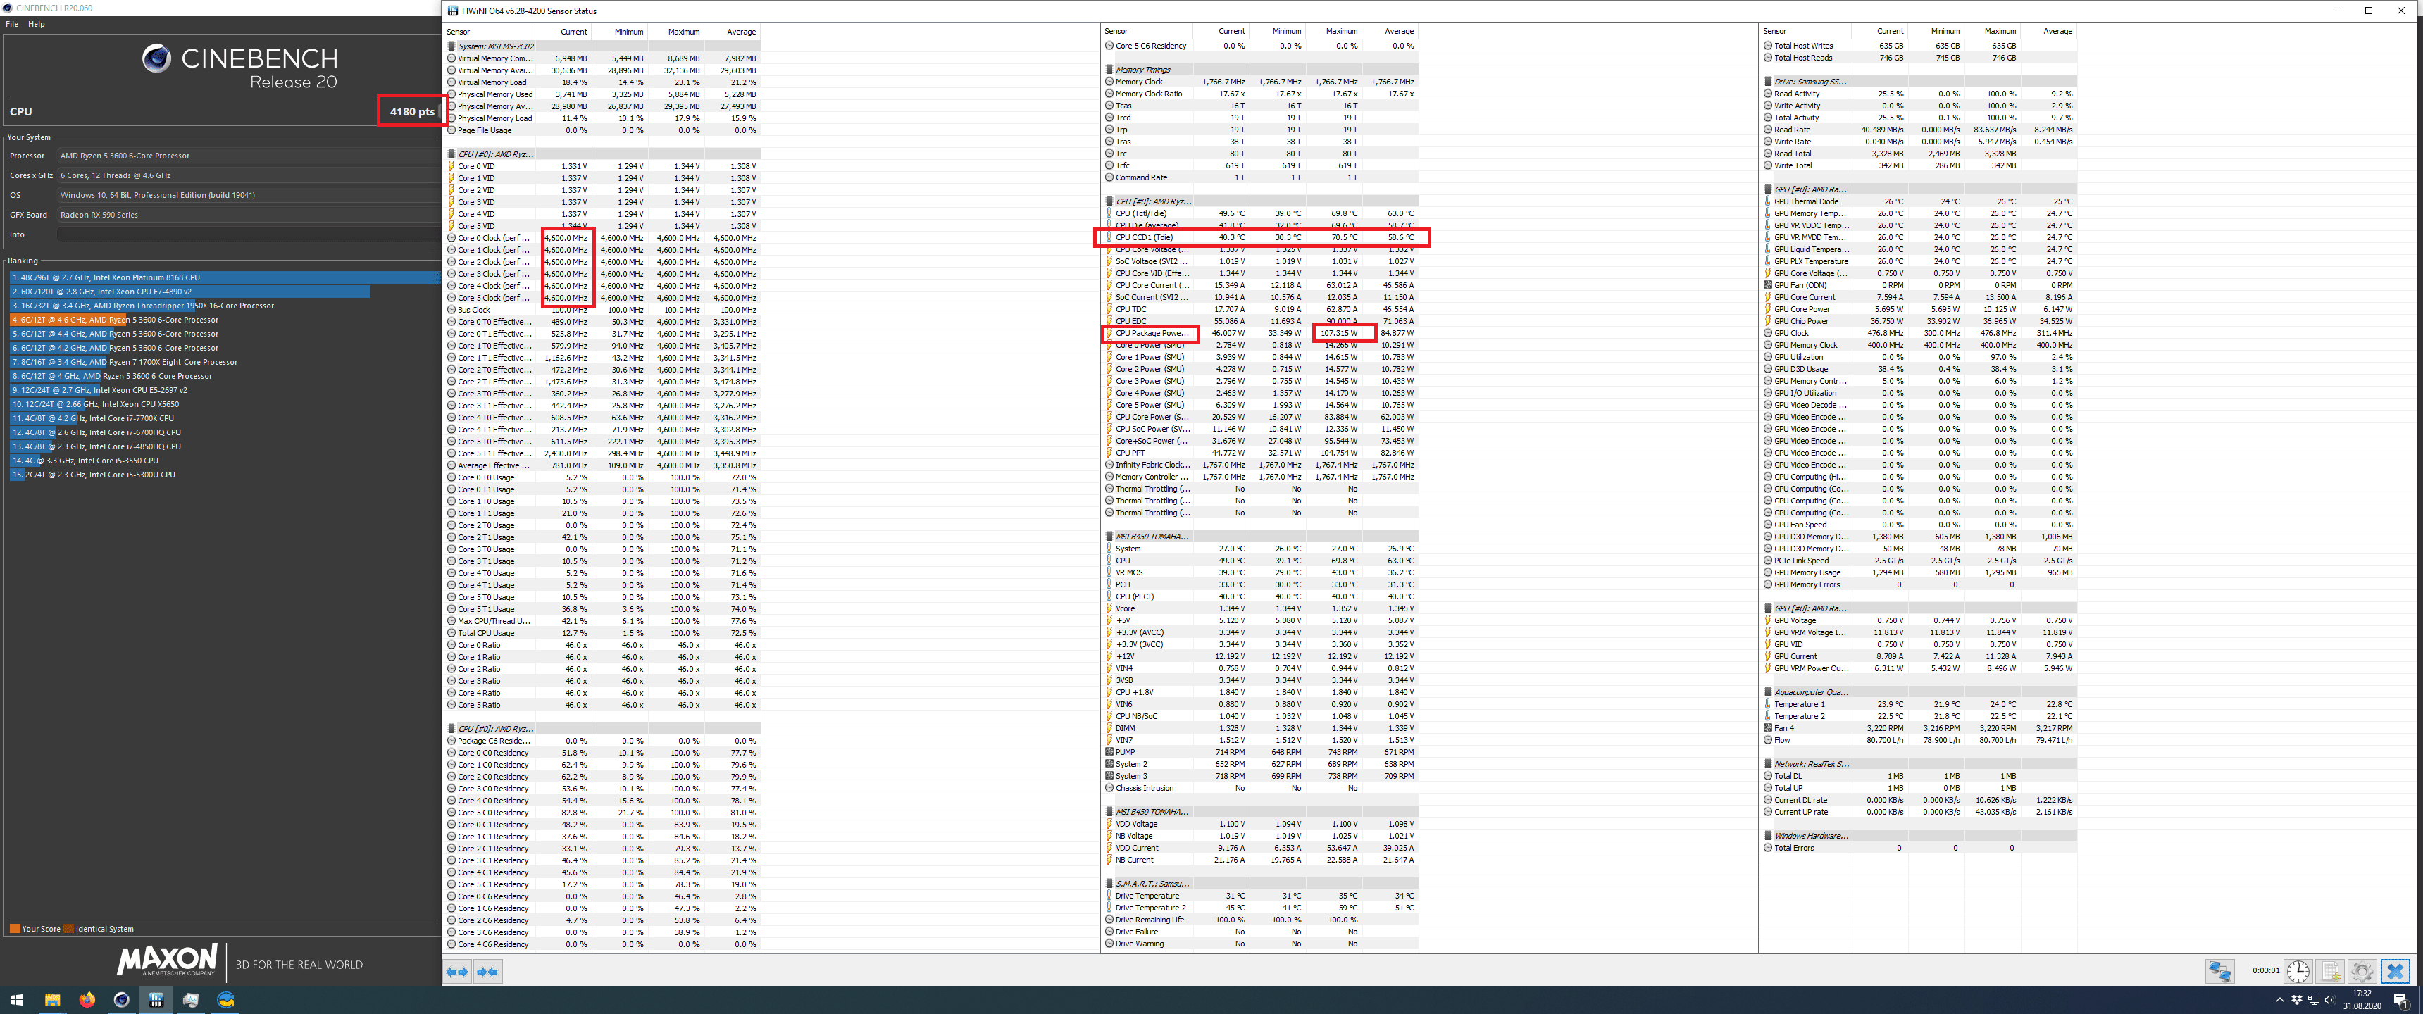Close sensors using the blue X button
The width and height of the screenshot is (2423, 1014).
point(2396,971)
